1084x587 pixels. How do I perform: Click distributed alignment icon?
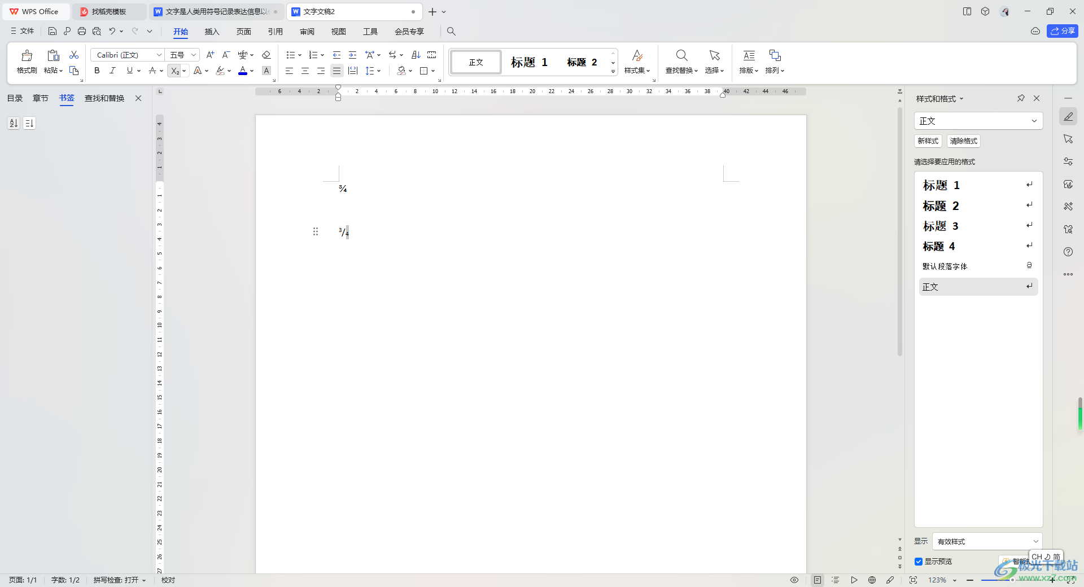353,71
